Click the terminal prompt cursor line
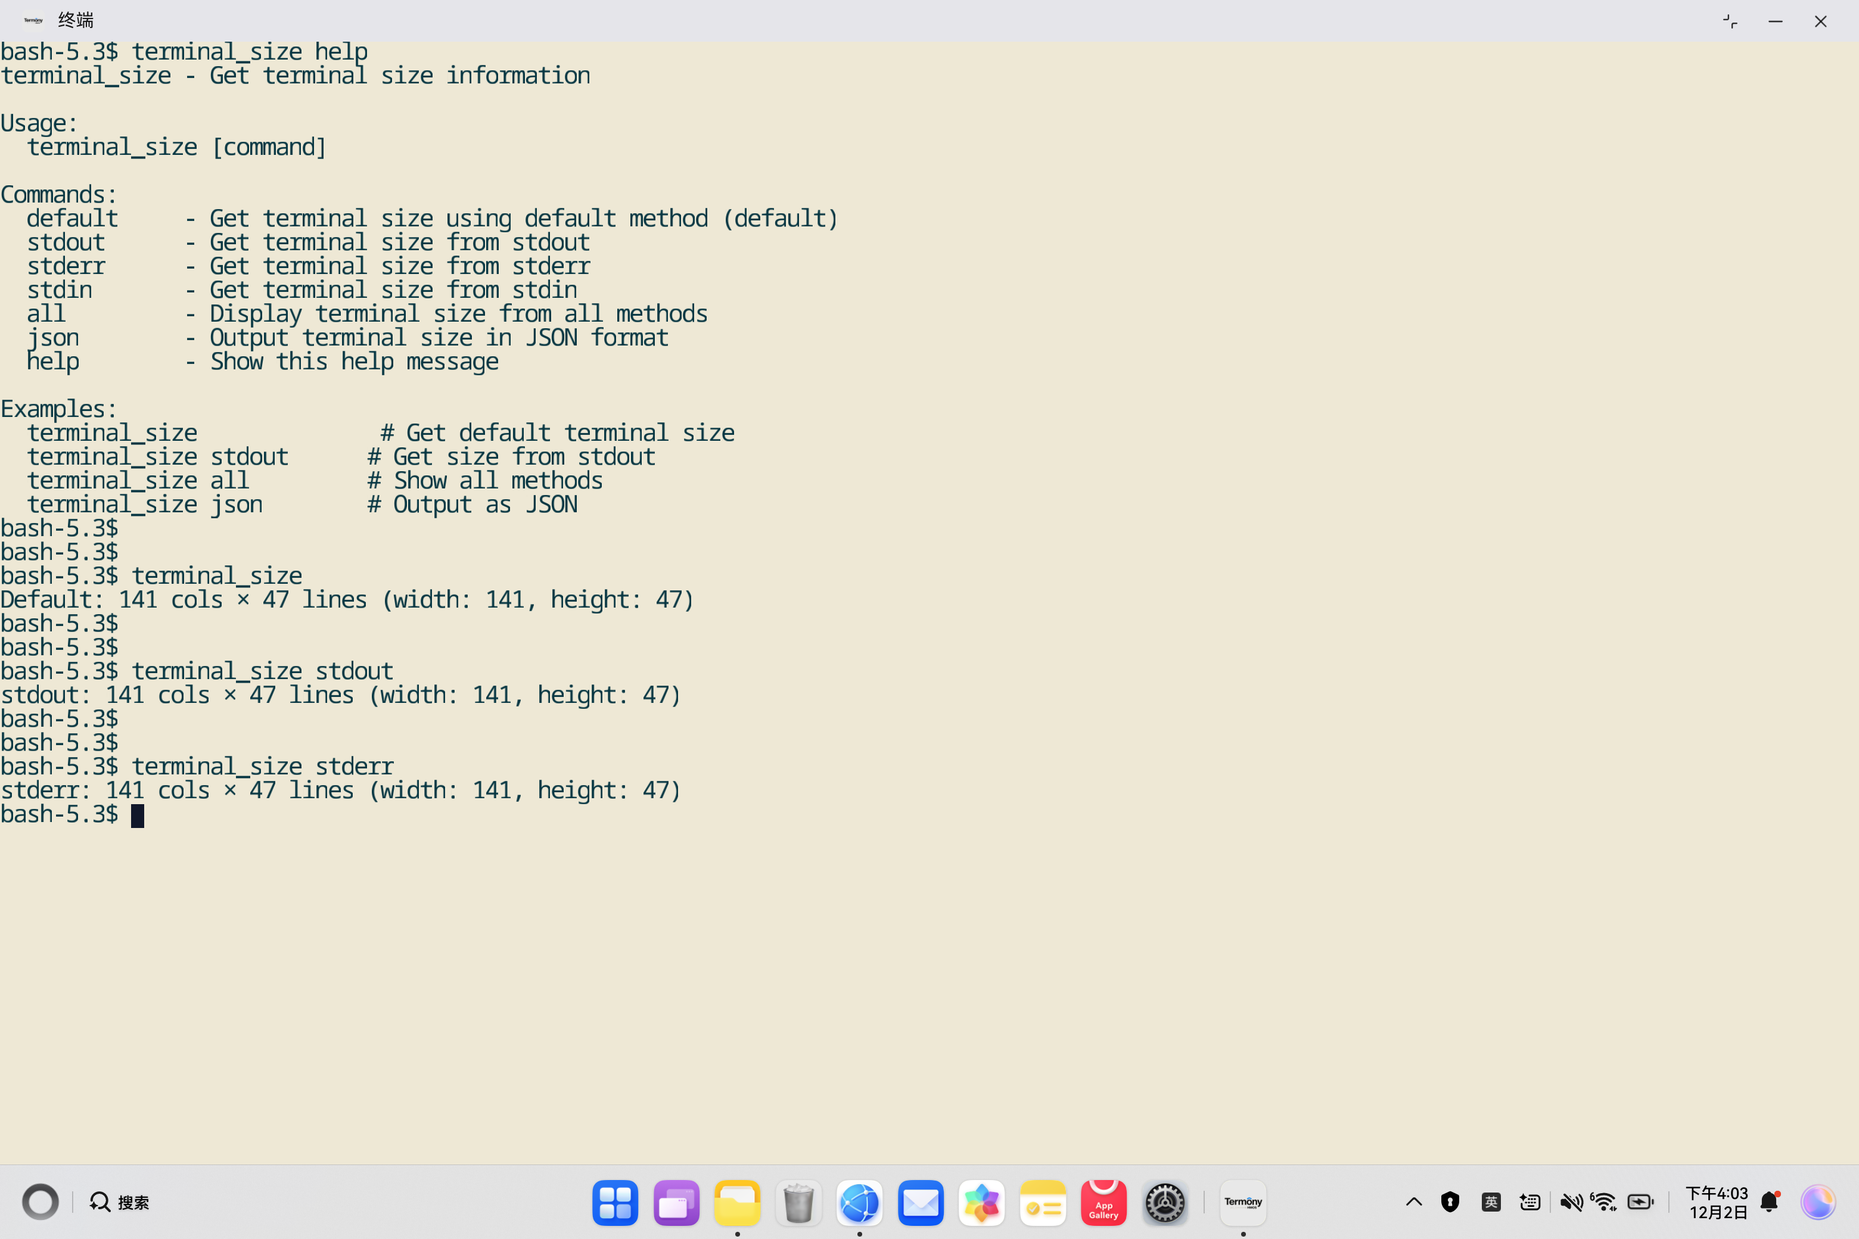 pos(138,815)
